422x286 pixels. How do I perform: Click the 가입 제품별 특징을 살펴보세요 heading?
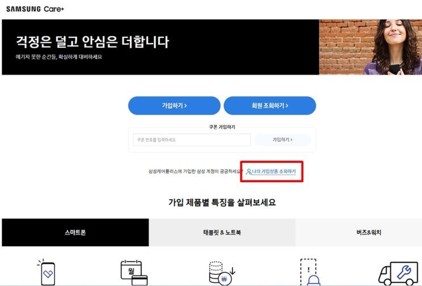tap(222, 202)
